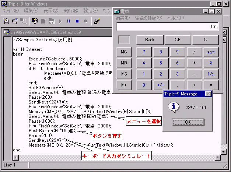Click the calculator multiply (*) key
This screenshot has width=231, height=172.
(x=194, y=63)
